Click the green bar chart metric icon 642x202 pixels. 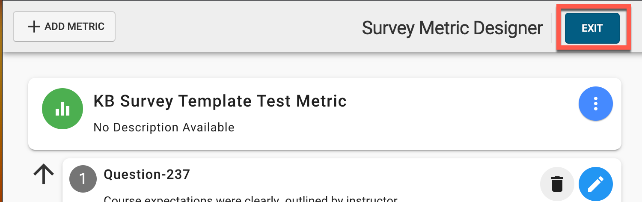(x=62, y=110)
